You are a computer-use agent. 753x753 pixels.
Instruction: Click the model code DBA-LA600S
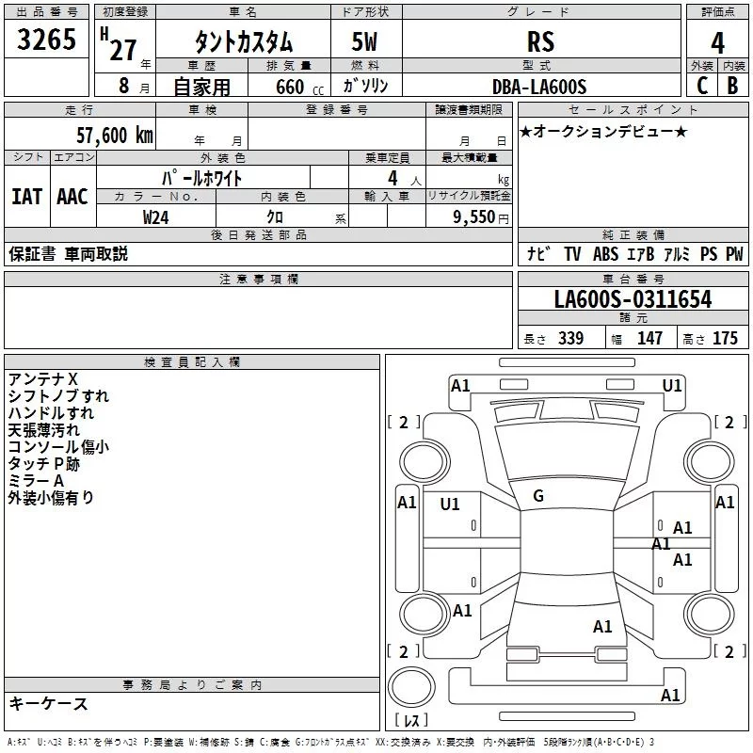click(x=539, y=87)
